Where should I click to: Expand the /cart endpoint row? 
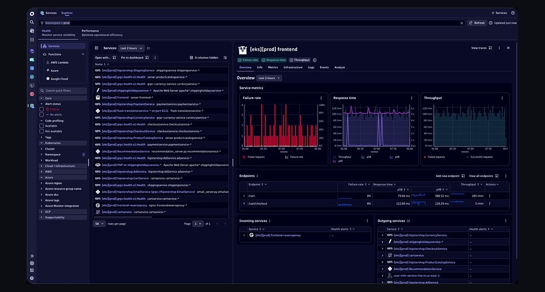[244, 196]
